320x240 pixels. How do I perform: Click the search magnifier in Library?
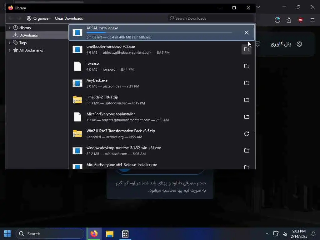pos(172,18)
